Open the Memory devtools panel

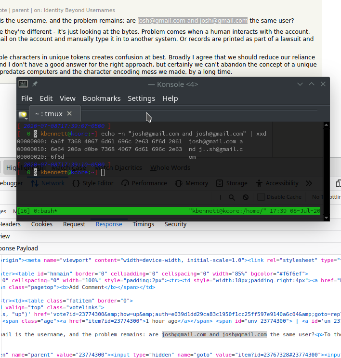coord(192,183)
